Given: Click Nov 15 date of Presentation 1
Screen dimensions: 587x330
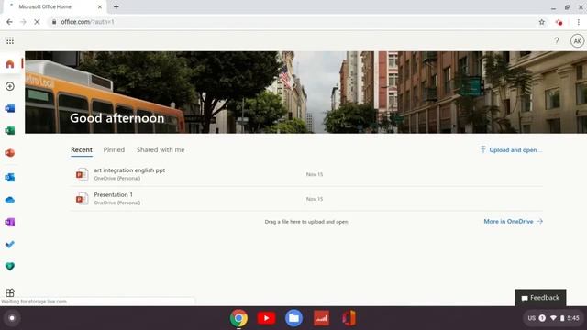Looking at the screenshot, I should [x=315, y=199].
